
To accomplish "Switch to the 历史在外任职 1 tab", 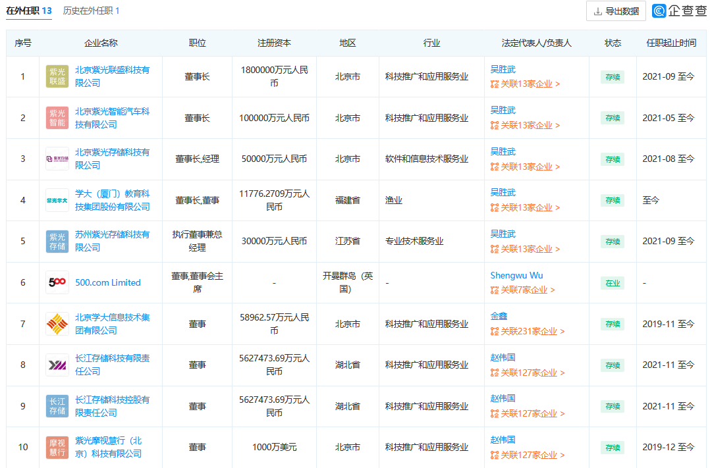I will [x=91, y=11].
